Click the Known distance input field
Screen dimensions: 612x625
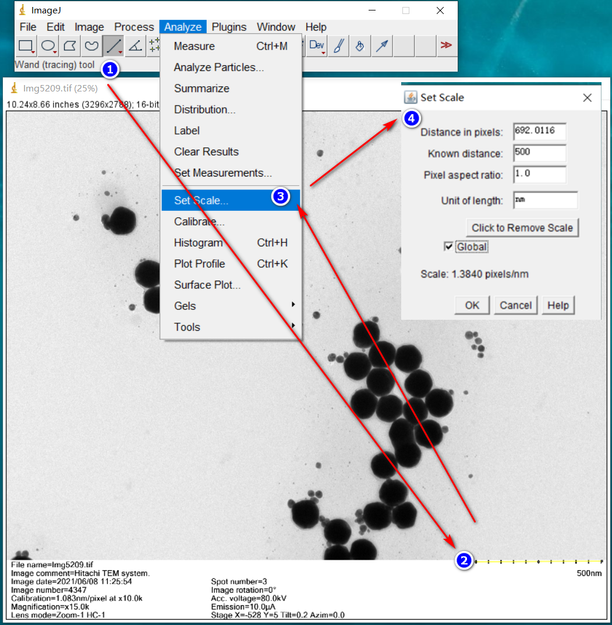pos(539,154)
